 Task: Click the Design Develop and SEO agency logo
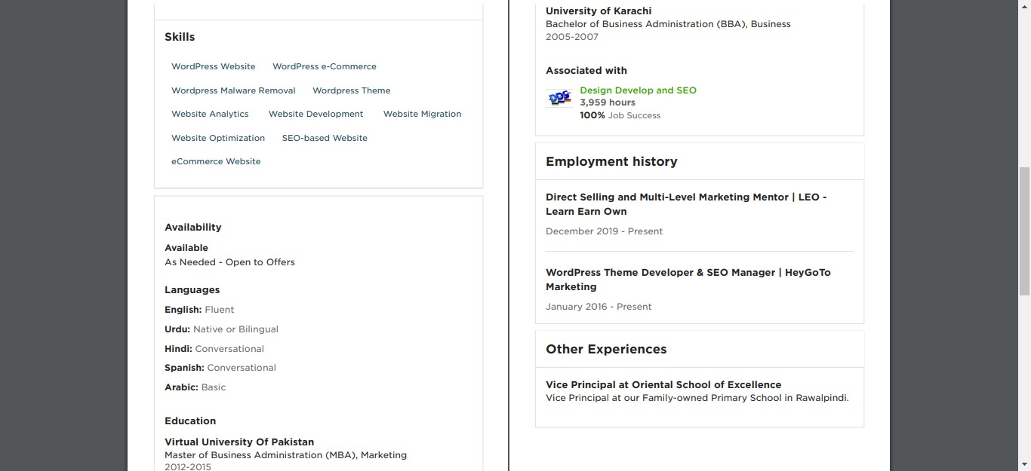click(559, 98)
